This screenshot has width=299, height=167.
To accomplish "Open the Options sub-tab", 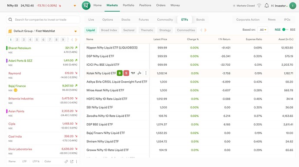I will [107, 19].
